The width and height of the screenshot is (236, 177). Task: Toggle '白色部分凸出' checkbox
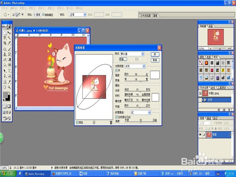(x=116, y=117)
